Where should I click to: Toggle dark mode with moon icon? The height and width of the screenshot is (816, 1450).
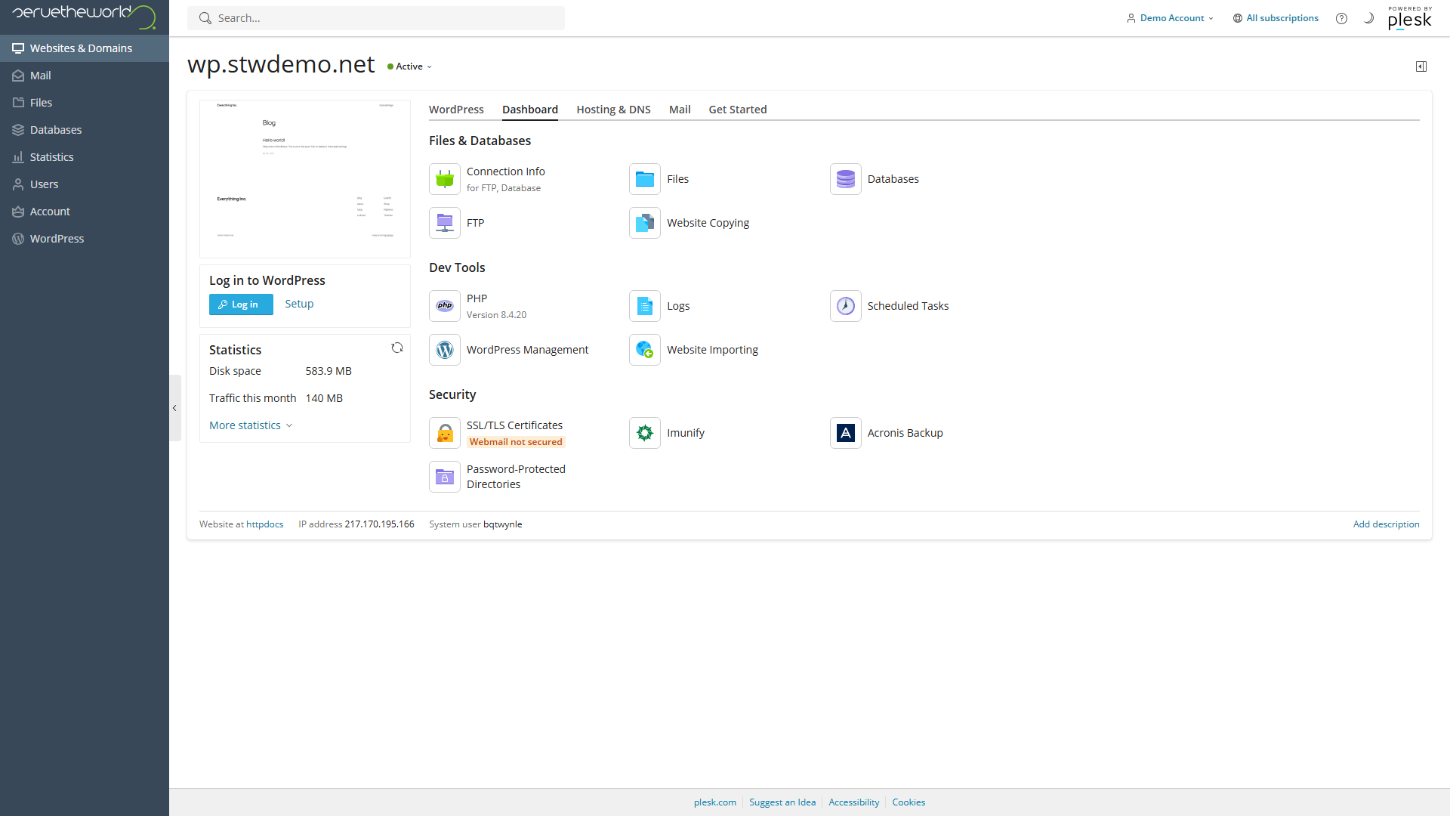1368,18
